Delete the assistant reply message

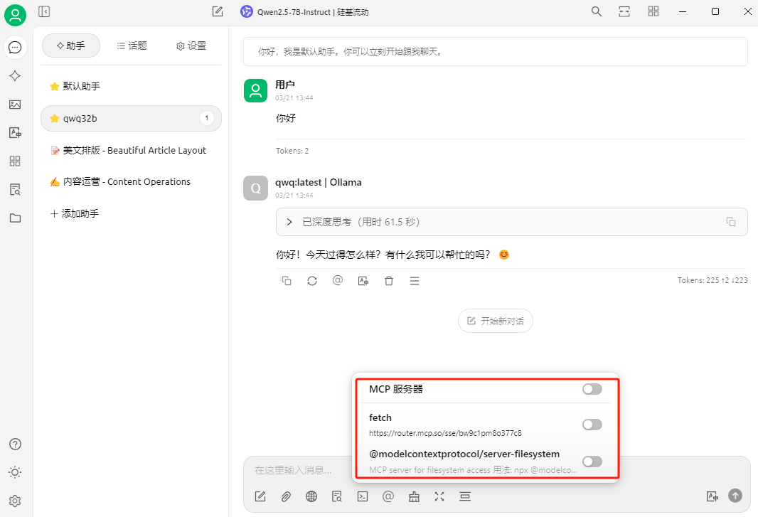[x=389, y=281]
